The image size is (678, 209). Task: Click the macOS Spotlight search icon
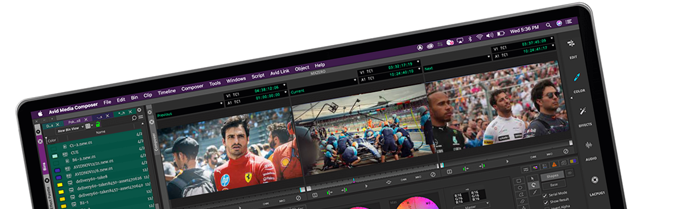pos(548,26)
